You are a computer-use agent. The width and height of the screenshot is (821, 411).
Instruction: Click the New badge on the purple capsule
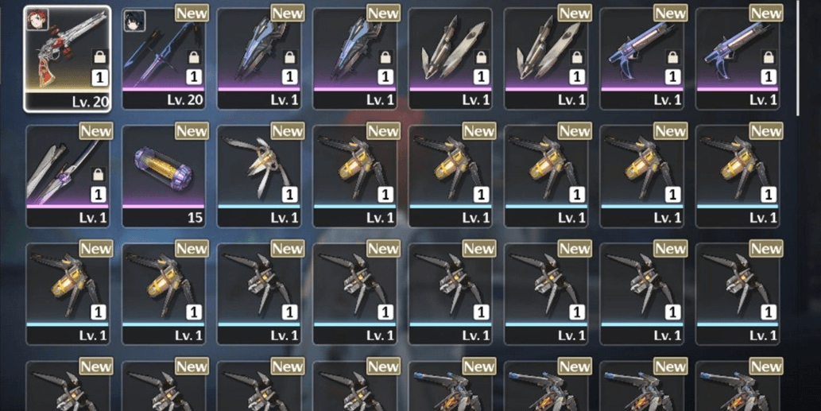coord(192,131)
